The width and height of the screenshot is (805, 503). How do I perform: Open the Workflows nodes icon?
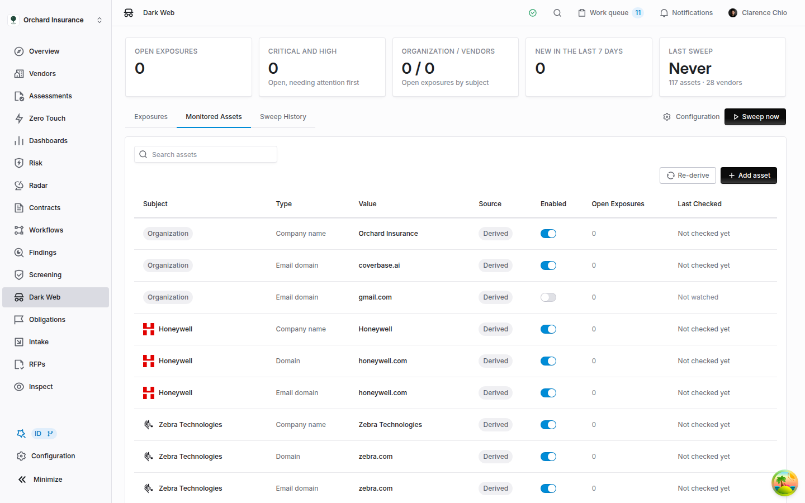(x=19, y=230)
